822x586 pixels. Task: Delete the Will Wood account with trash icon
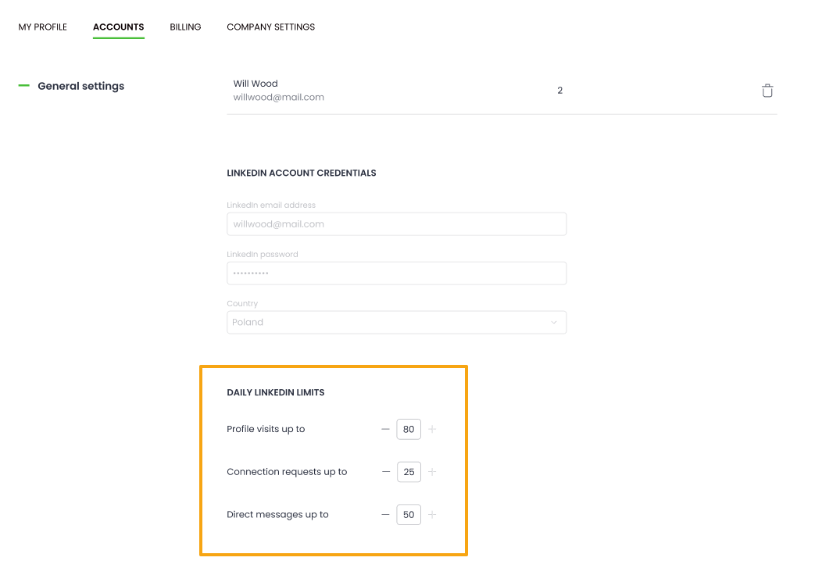pos(767,91)
